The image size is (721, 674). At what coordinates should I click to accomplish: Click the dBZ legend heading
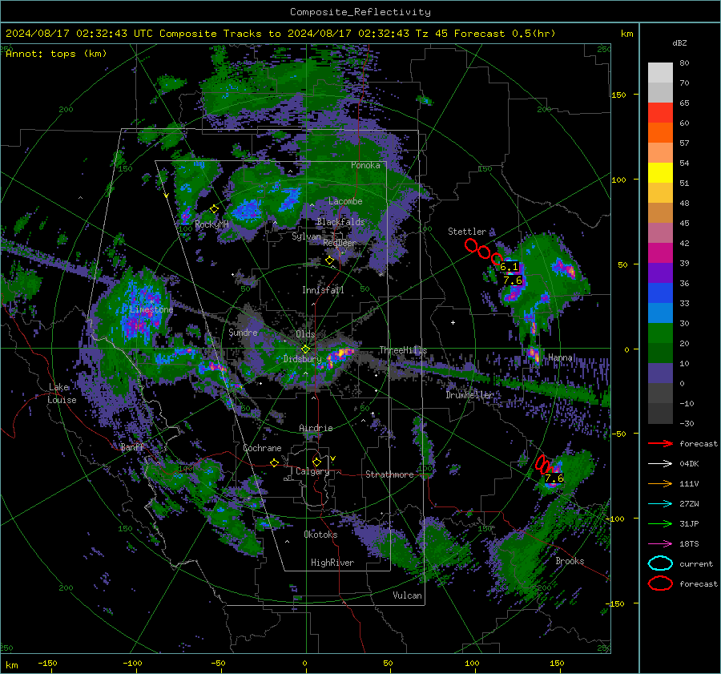tap(679, 43)
